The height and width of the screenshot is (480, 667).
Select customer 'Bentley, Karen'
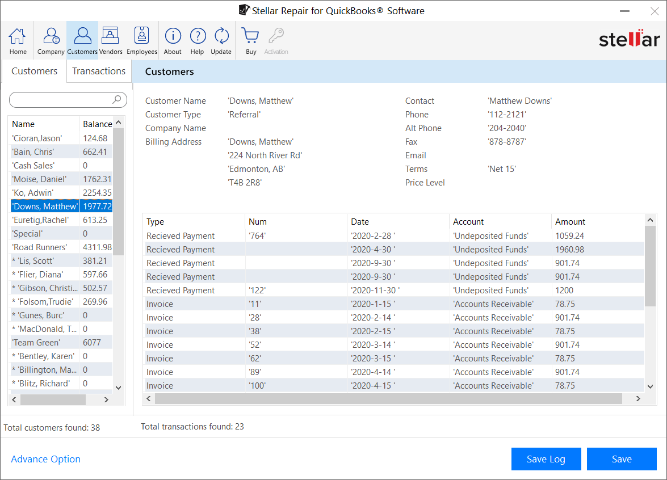[x=62, y=356]
